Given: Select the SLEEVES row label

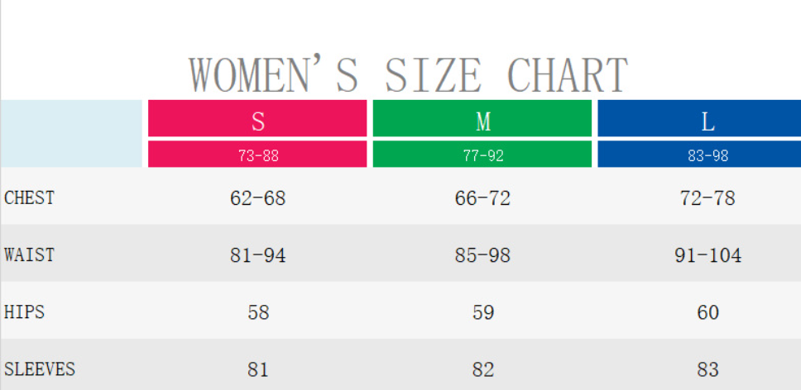Looking at the screenshot, I should point(40,369).
